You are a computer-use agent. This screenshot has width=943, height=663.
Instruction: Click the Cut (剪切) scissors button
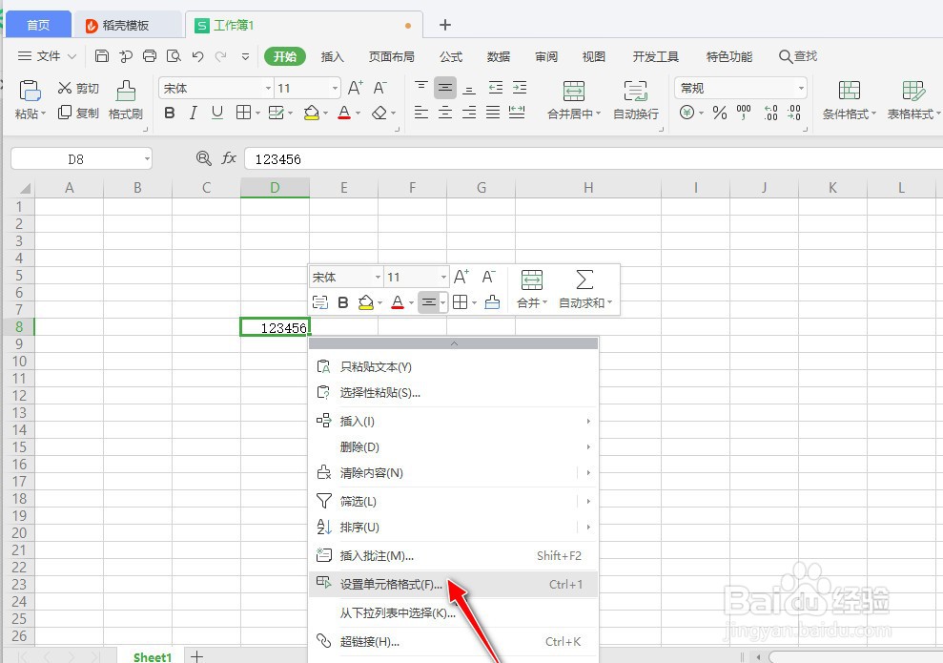pyautogui.click(x=78, y=88)
